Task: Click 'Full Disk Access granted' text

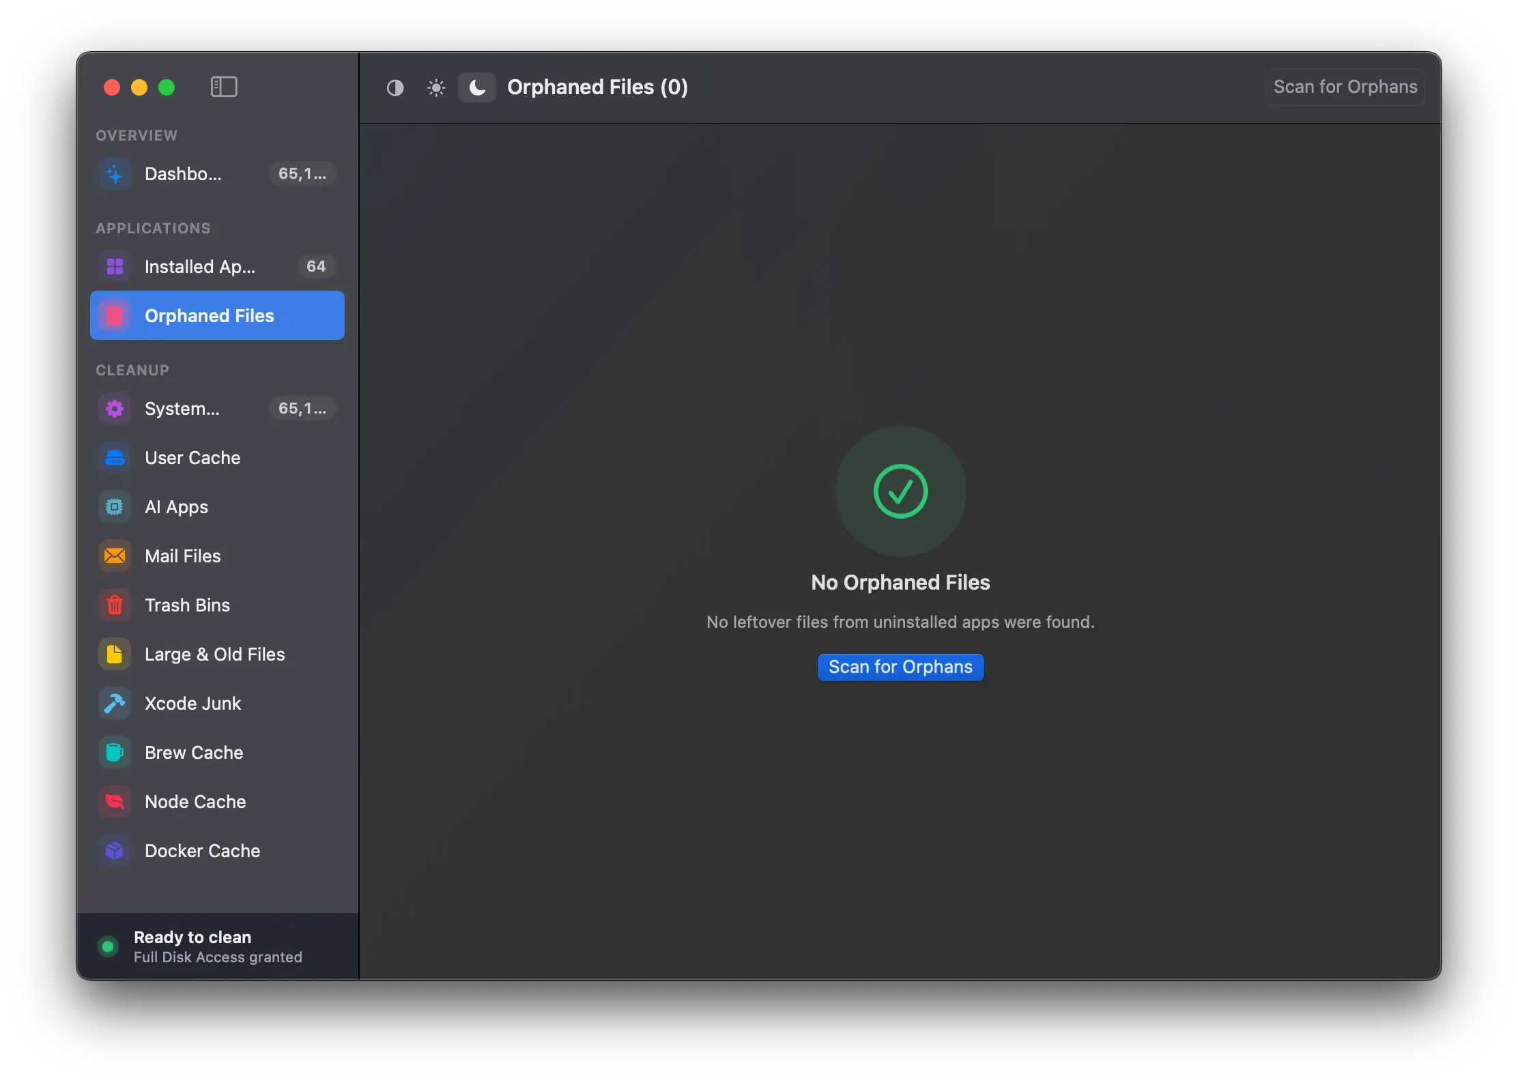Action: coord(218,957)
